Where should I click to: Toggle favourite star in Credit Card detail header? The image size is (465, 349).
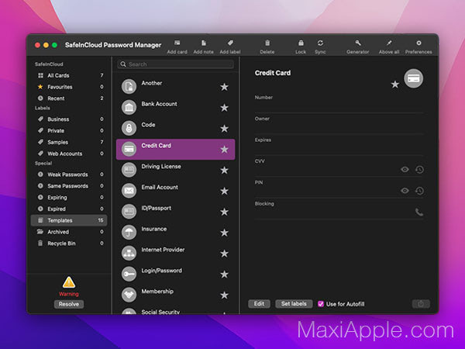pyautogui.click(x=394, y=85)
